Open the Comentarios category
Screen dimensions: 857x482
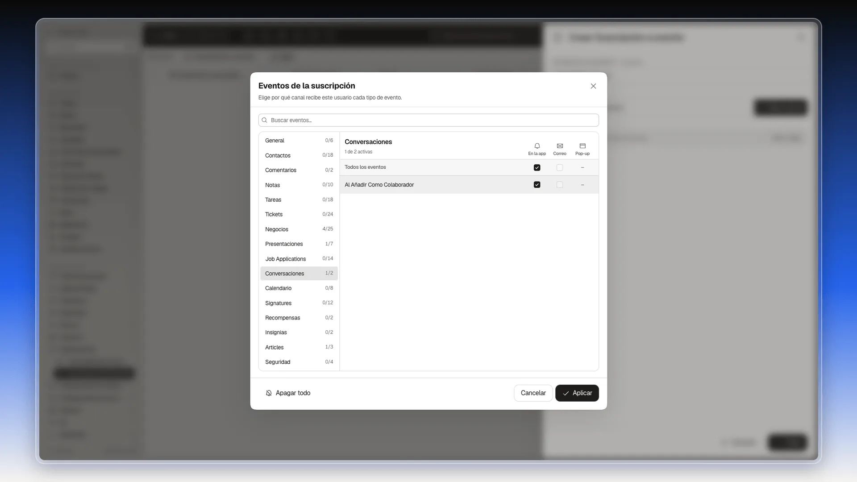(299, 170)
